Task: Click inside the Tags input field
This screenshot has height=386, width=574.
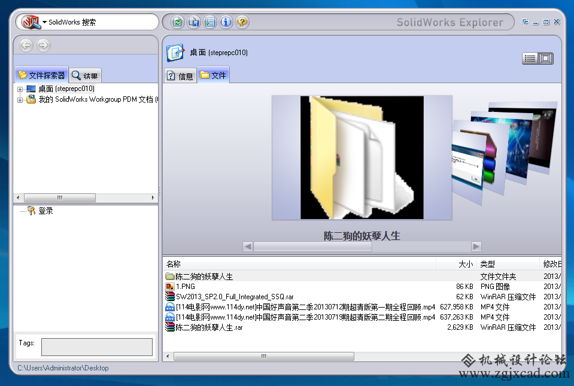Action: coord(96,347)
